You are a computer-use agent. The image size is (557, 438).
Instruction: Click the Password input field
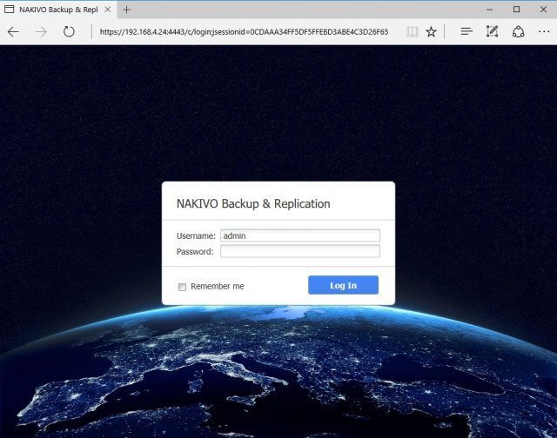[300, 251]
